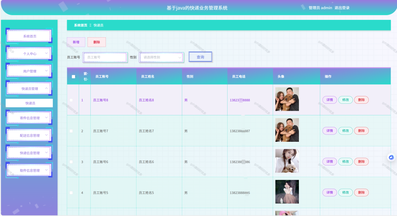Click 删除 for 员工账号7 row
This screenshot has height=216, width=397.
361,131
